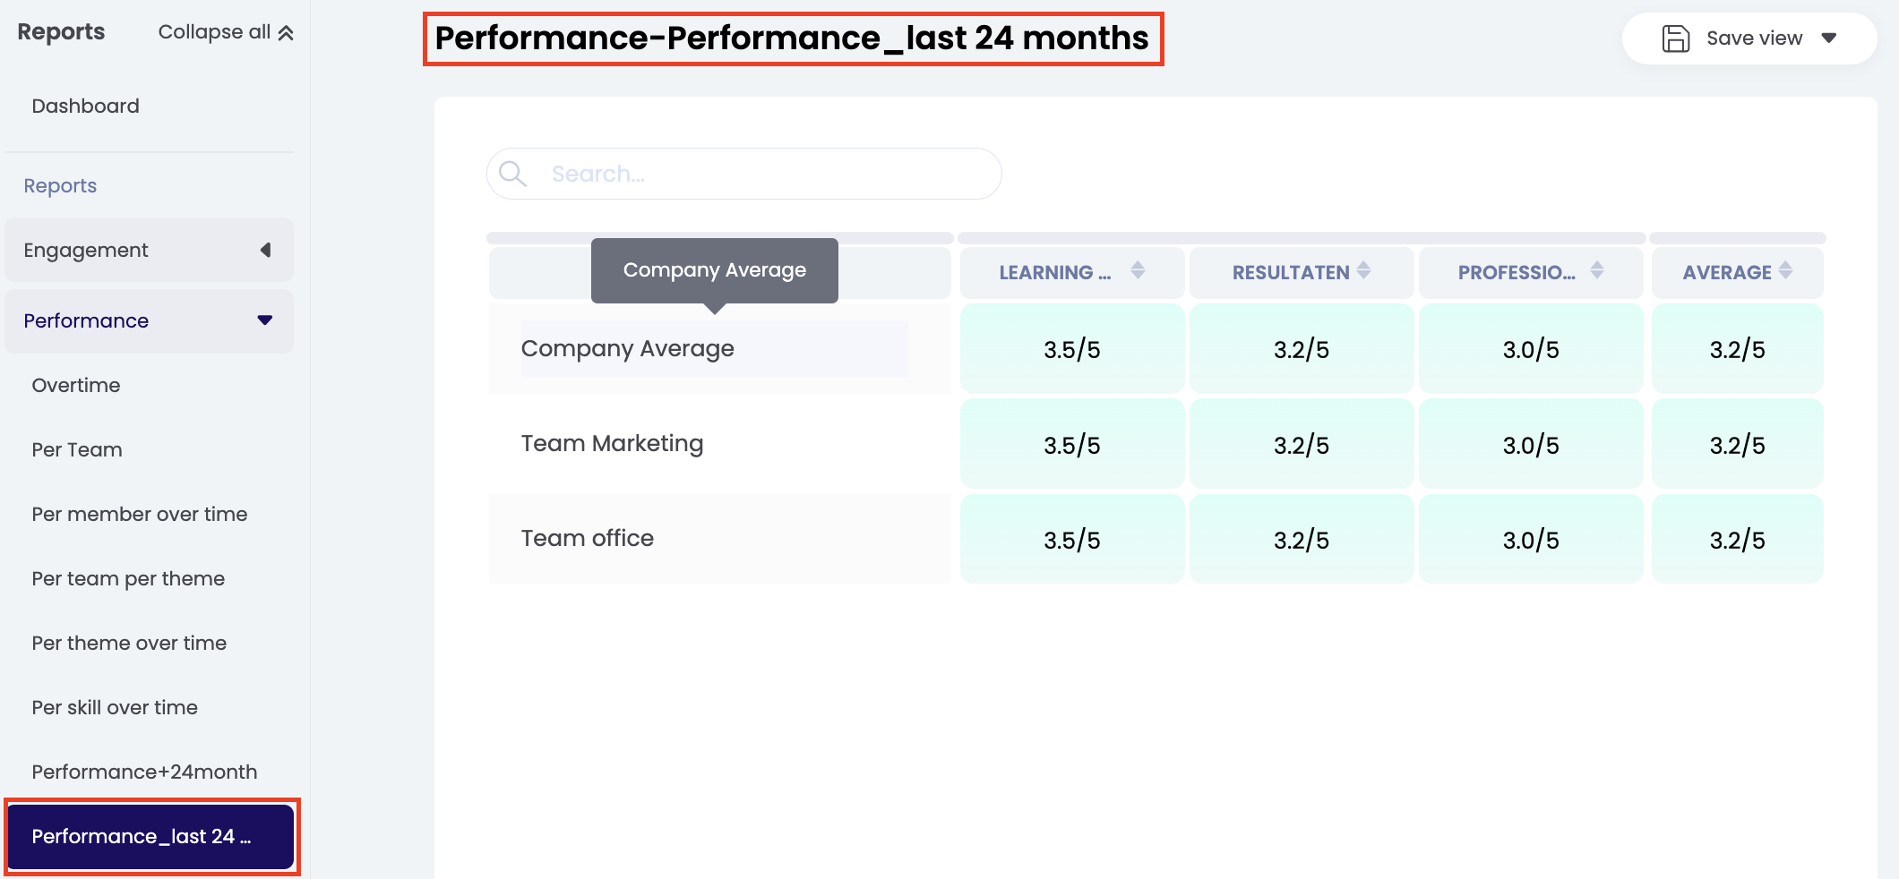
Task: Click the Team office row label
Action: (588, 539)
